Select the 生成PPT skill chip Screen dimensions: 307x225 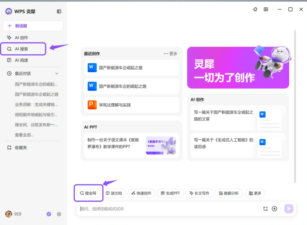coord(170,193)
